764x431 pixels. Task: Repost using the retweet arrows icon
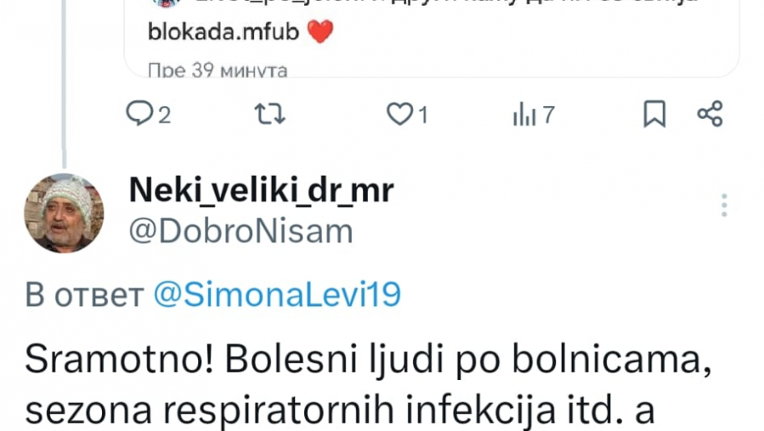(x=269, y=114)
